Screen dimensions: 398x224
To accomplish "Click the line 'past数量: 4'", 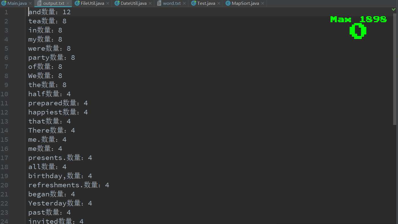I will point(50,212).
